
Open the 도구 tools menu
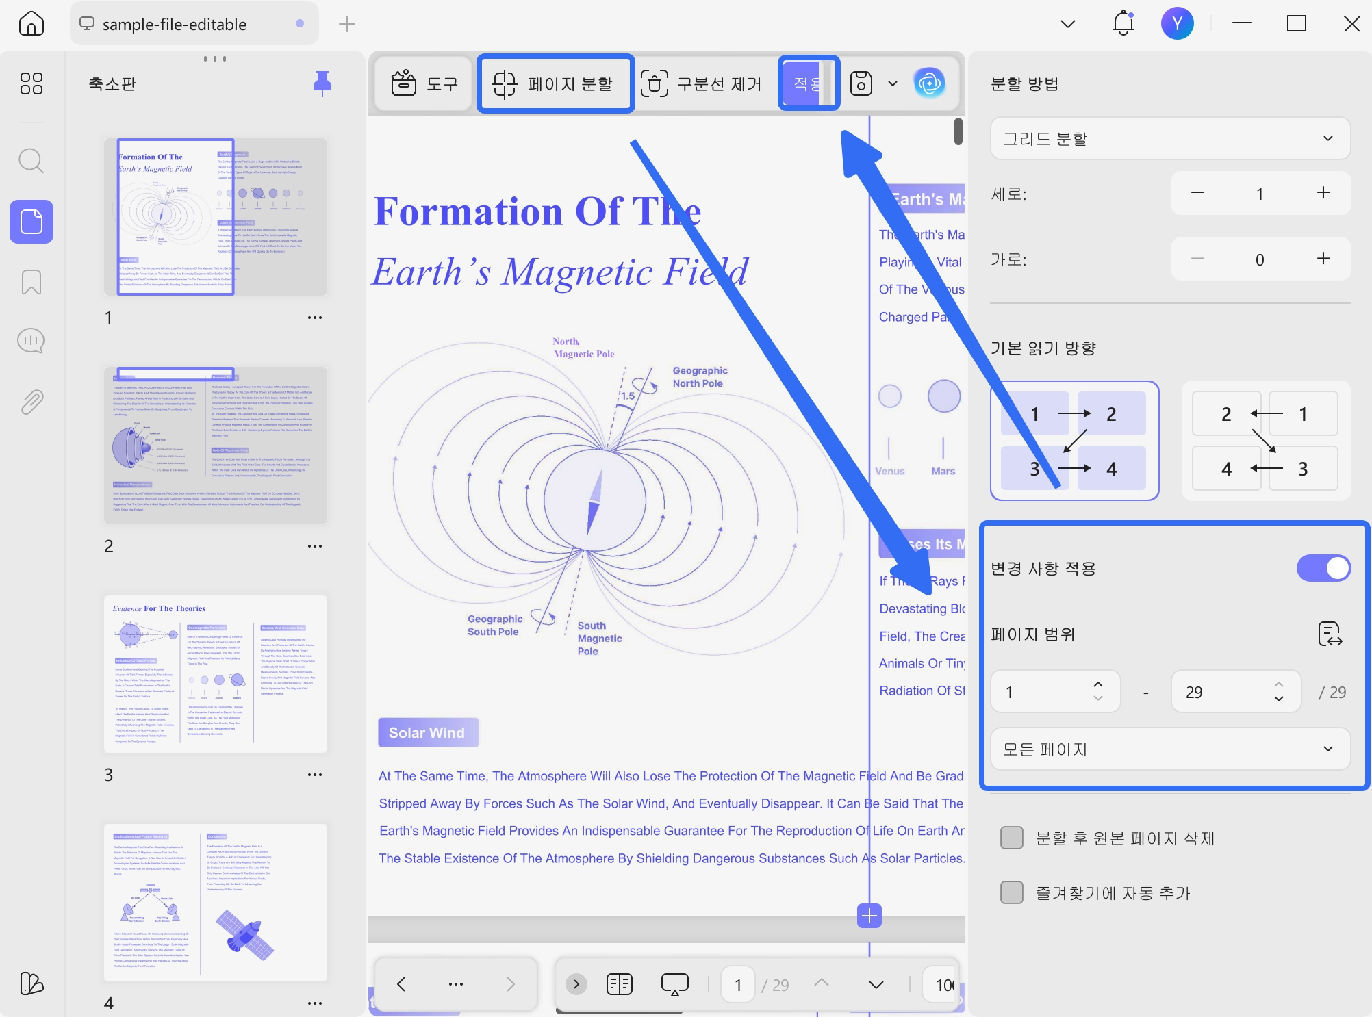click(424, 83)
